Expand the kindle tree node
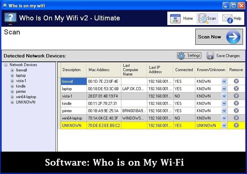The width and height of the screenshot is (247, 174). 12,86
